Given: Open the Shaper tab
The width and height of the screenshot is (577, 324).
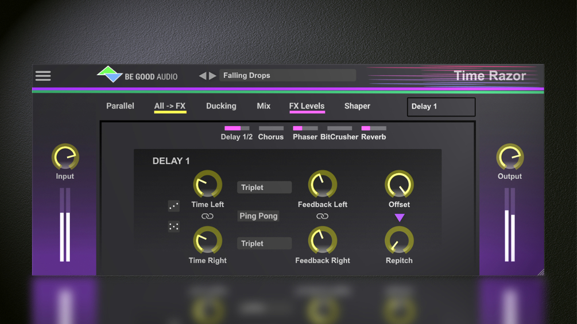Looking at the screenshot, I should click(357, 106).
